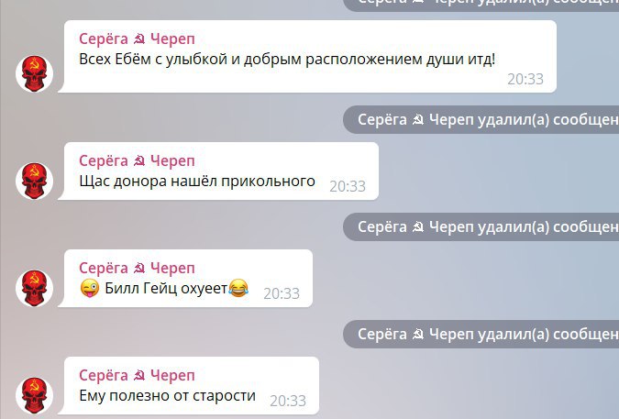Click skull avatar beside 'Билл Гейц' message
Viewport: 619px width, 419px height.
[x=34, y=288]
